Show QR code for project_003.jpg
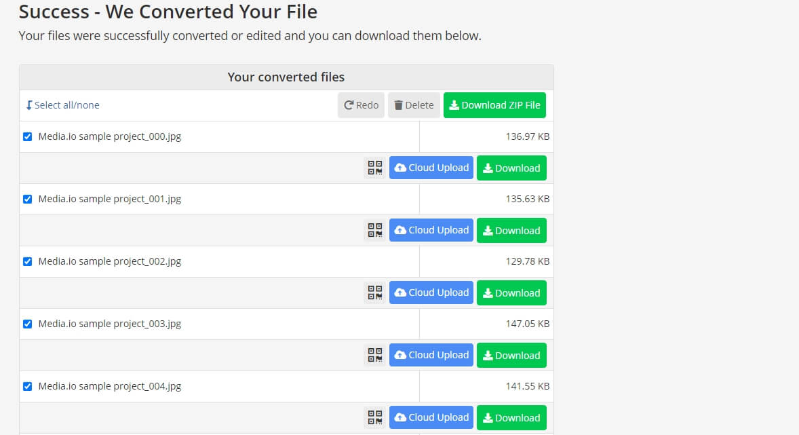799x435 pixels. click(375, 355)
